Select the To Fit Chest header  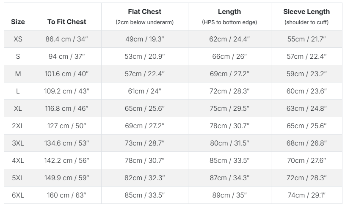point(66,22)
